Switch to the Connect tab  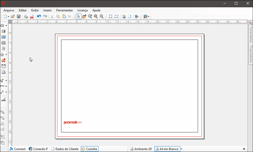point(18,149)
